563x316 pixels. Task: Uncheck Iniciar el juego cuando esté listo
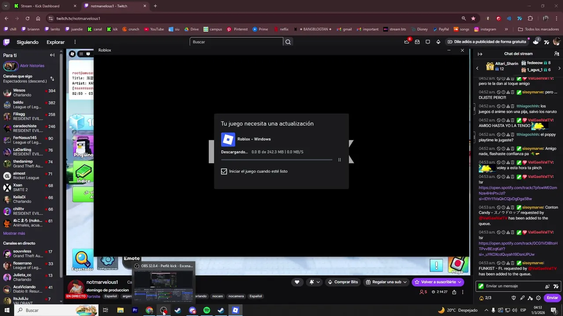(x=224, y=171)
